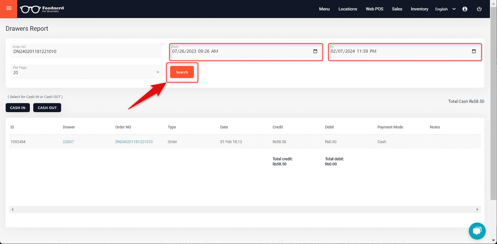This screenshot has width=497, height=244.
Task: Go to the Inventory menu
Action: pyautogui.click(x=419, y=9)
